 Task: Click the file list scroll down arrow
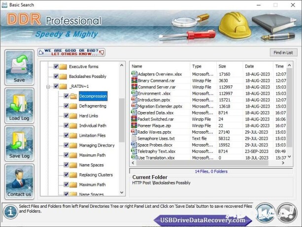289,157
